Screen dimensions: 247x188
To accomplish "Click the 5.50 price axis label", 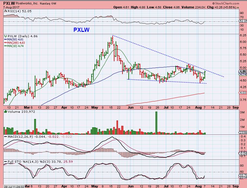I will [x=243, y=54].
